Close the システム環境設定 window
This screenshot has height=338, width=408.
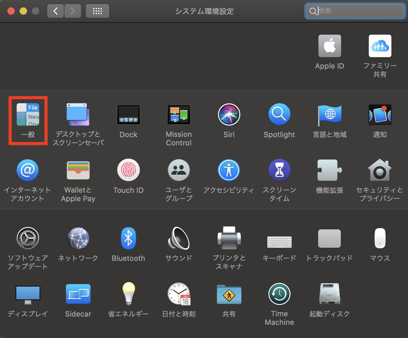point(11,11)
